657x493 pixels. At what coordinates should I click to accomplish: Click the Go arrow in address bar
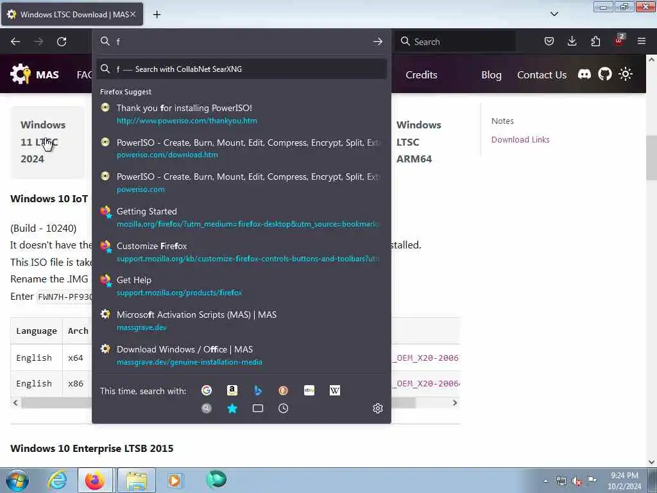point(377,42)
